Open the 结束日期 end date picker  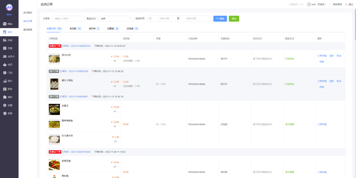[x=191, y=18]
